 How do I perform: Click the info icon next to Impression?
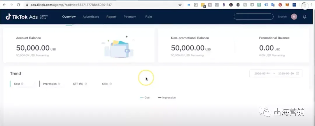(x=59, y=84)
